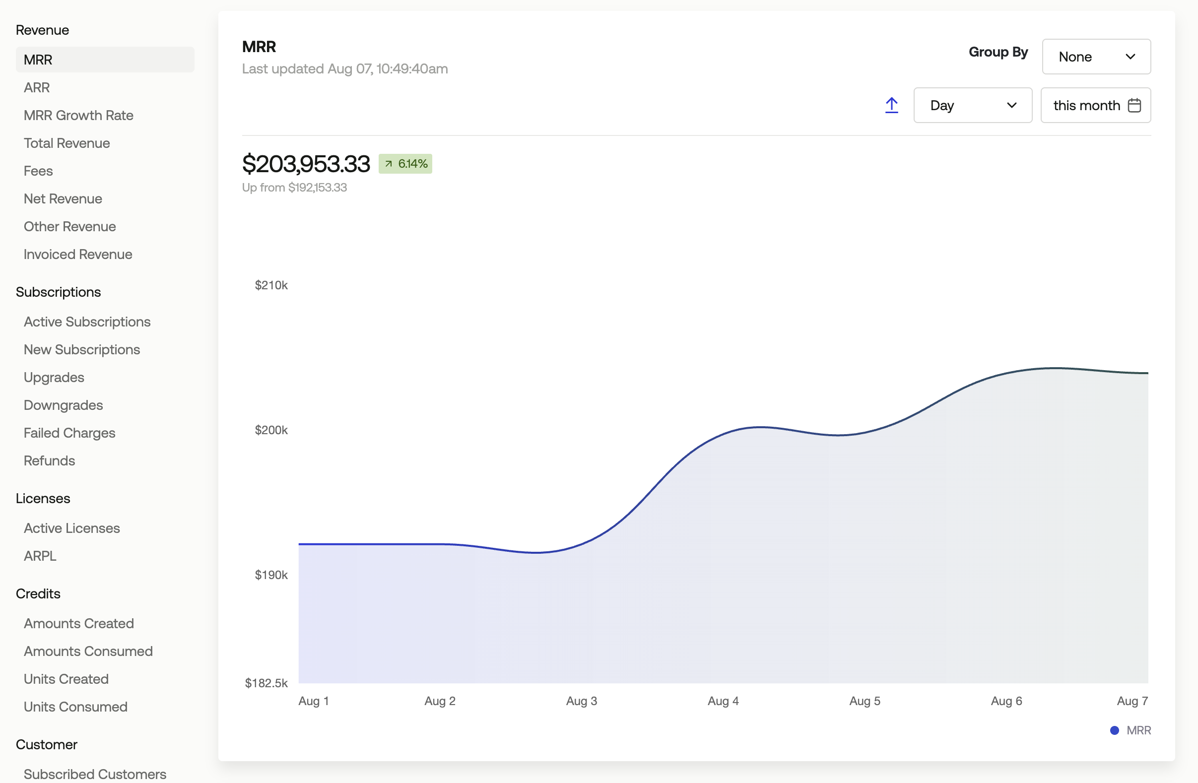Open the Group By None dropdown
The height and width of the screenshot is (783, 1198).
point(1096,57)
